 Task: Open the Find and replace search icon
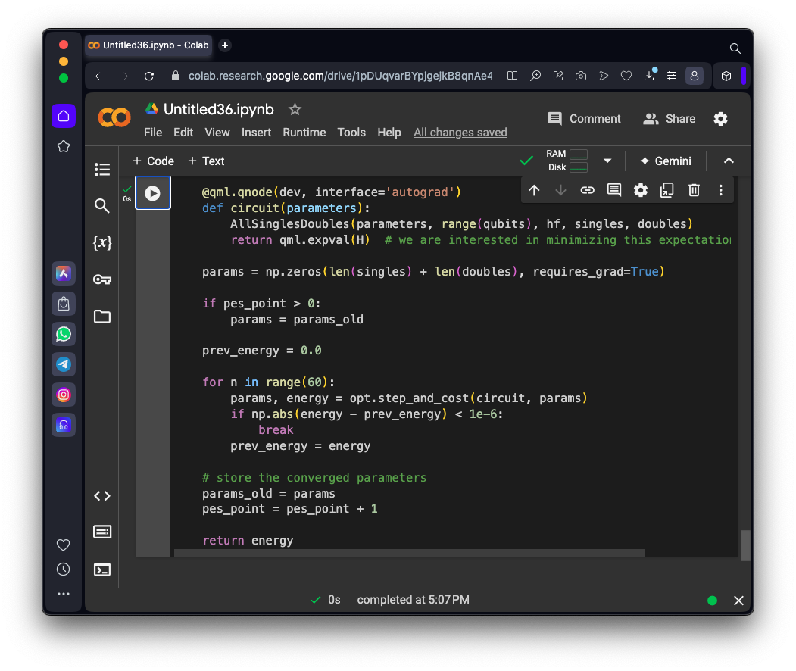[x=102, y=206]
